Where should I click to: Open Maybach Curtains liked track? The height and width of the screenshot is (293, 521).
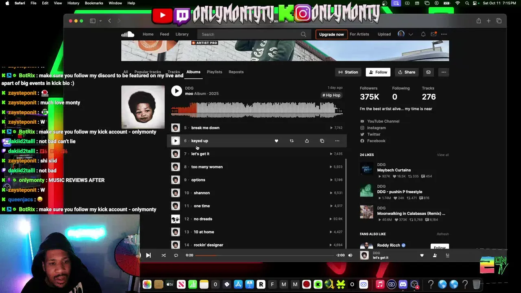[x=394, y=170]
